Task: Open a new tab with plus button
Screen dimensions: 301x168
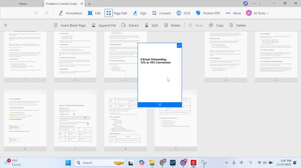Action: pyautogui.click(x=89, y=4)
